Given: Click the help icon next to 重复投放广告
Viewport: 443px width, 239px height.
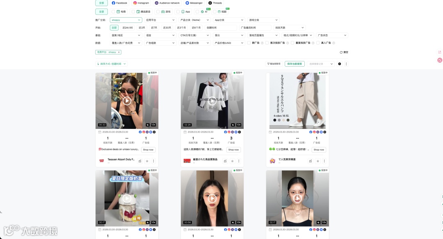Looking at the screenshot, I should click(x=313, y=43).
